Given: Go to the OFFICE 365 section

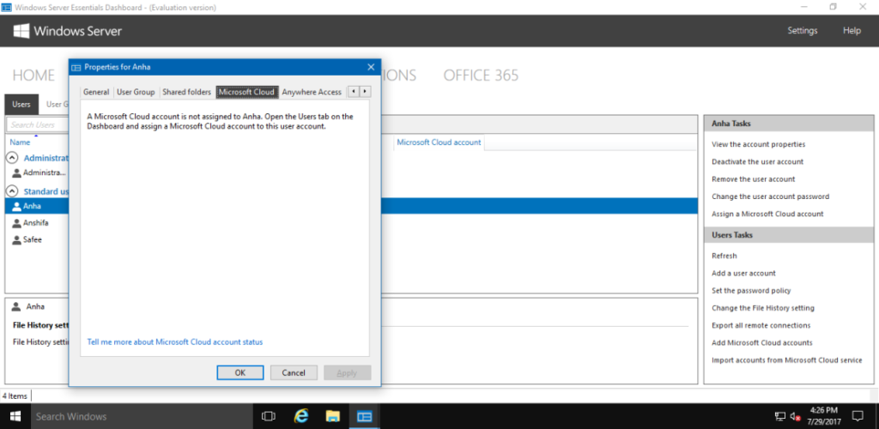Looking at the screenshot, I should (481, 75).
